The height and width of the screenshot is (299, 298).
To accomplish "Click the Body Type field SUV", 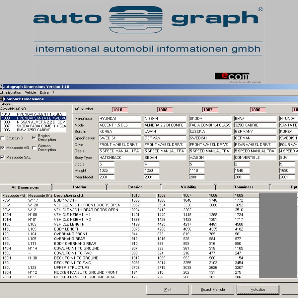I will click(x=288, y=157).
